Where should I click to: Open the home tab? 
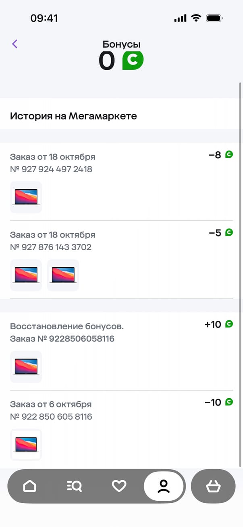point(30,486)
